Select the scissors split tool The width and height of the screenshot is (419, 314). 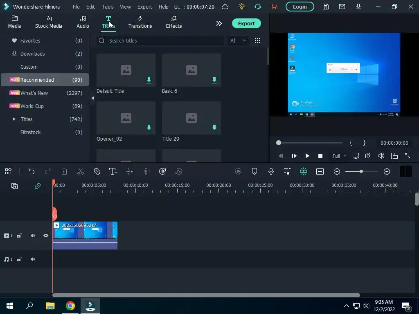[81, 171]
